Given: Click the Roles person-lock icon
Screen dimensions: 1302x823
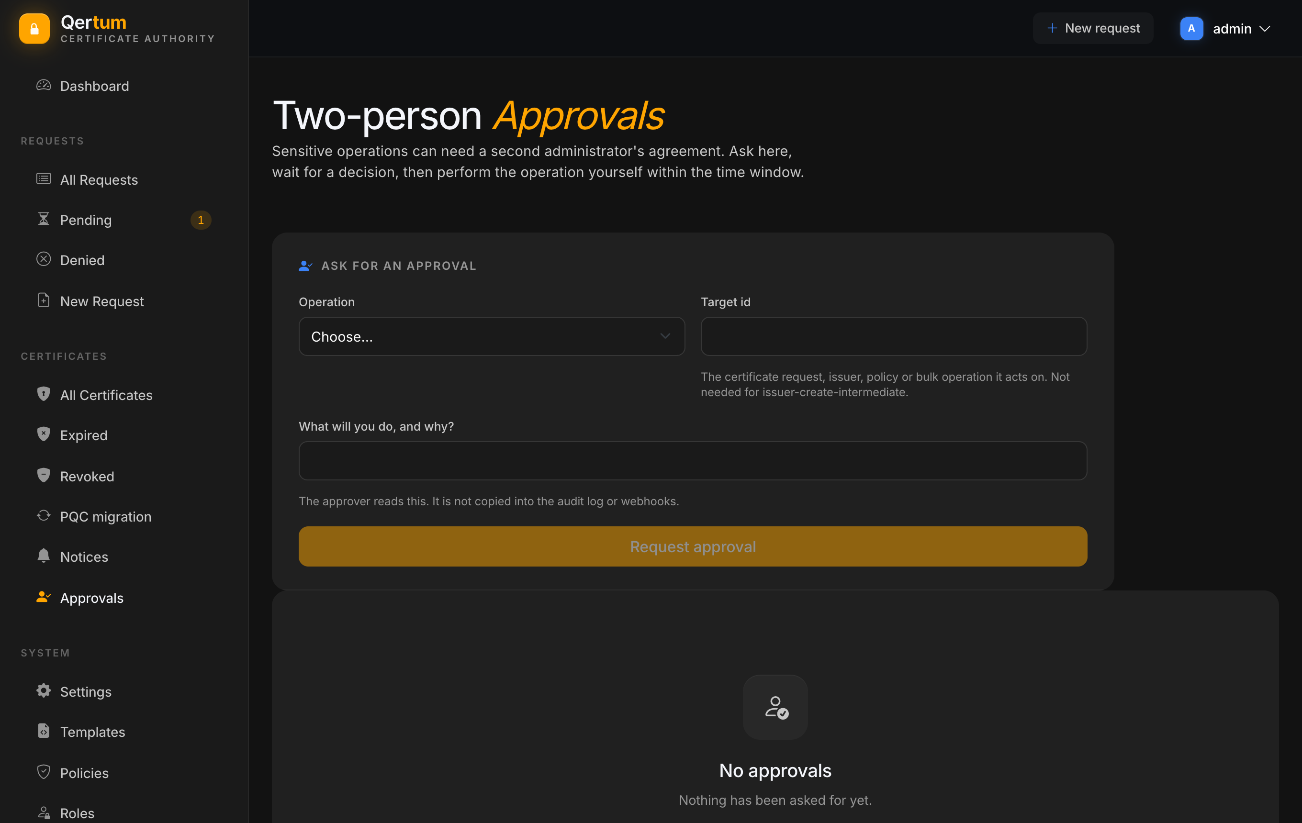Looking at the screenshot, I should (43, 813).
